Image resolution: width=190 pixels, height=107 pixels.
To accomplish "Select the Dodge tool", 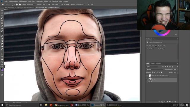I will pos(2,46).
